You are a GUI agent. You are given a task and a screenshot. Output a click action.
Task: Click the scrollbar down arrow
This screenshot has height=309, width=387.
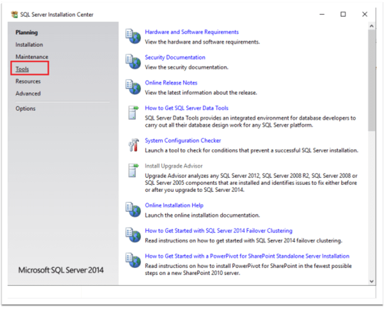tap(372, 281)
